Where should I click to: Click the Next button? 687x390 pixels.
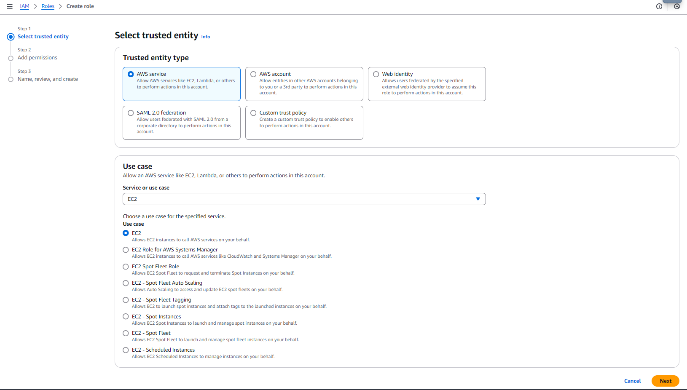click(x=666, y=381)
